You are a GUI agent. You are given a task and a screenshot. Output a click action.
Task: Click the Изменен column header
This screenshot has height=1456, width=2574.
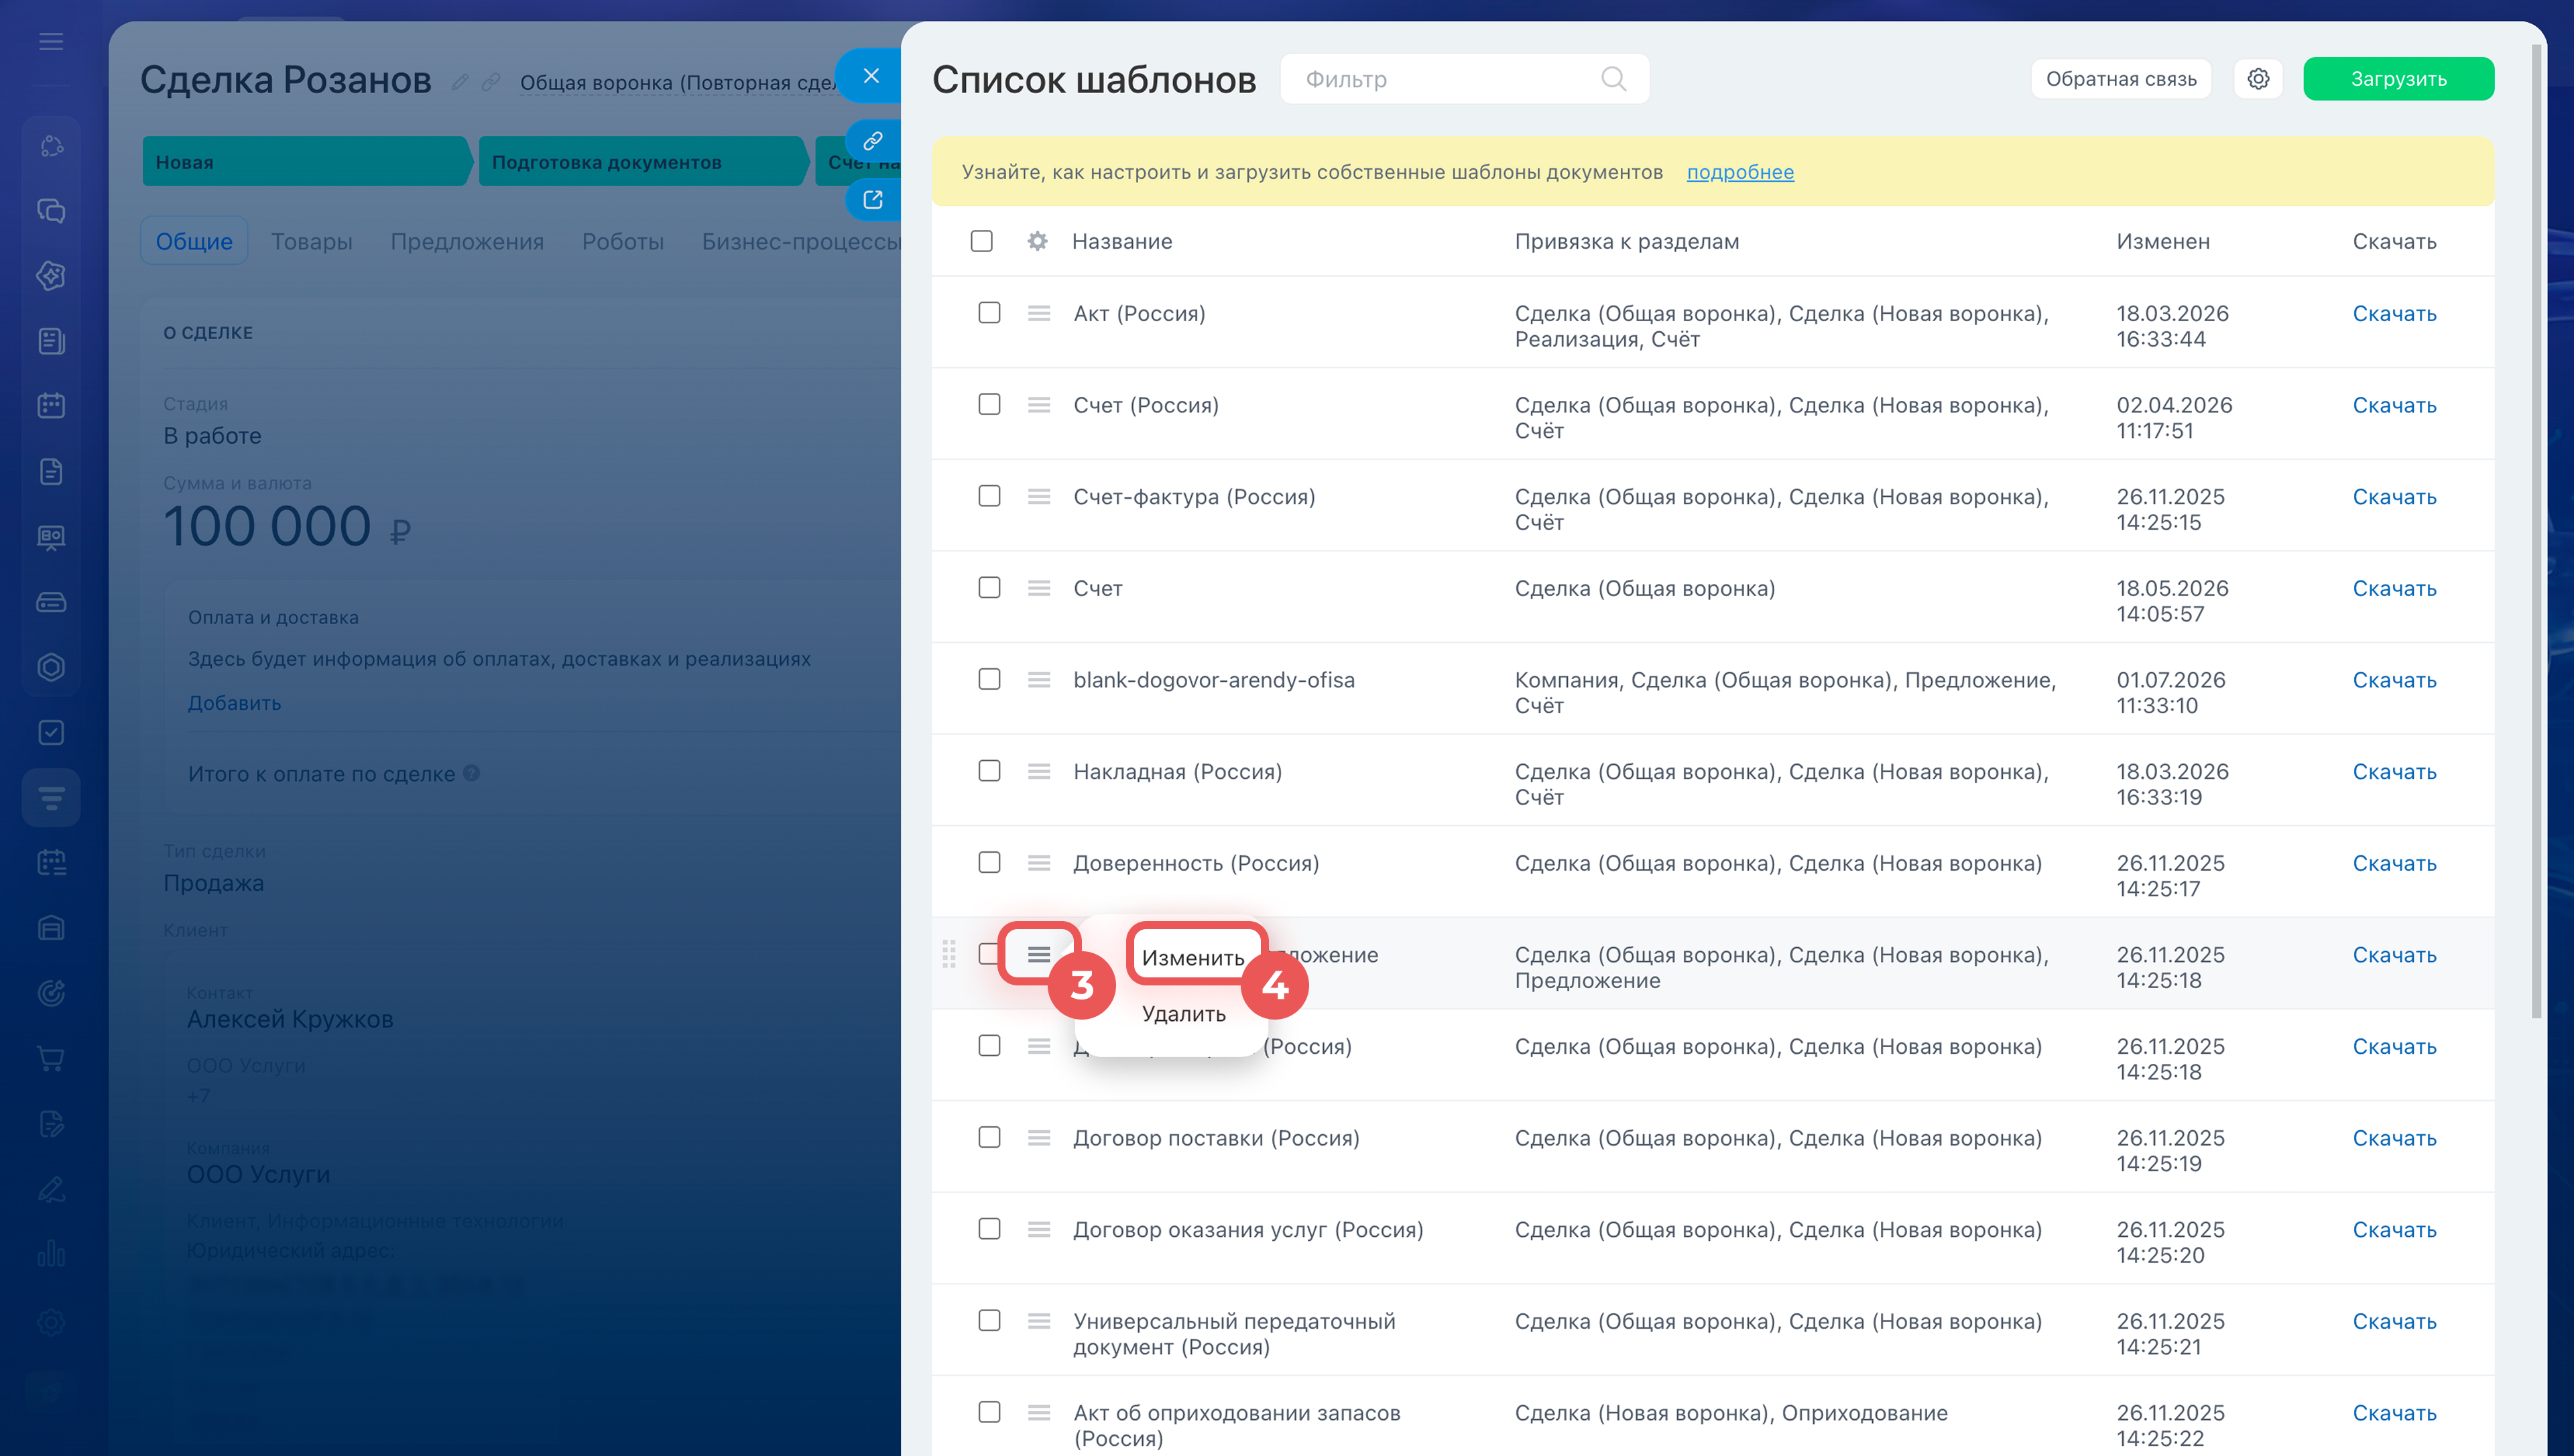click(2163, 241)
